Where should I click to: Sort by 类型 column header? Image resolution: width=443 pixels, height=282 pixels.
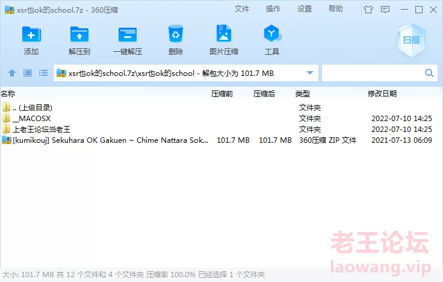click(302, 93)
